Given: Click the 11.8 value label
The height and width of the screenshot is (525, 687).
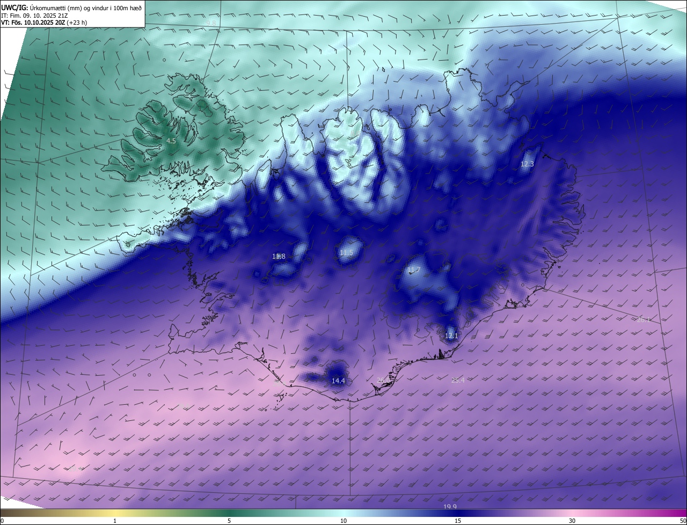Looking at the screenshot, I should point(279,257).
